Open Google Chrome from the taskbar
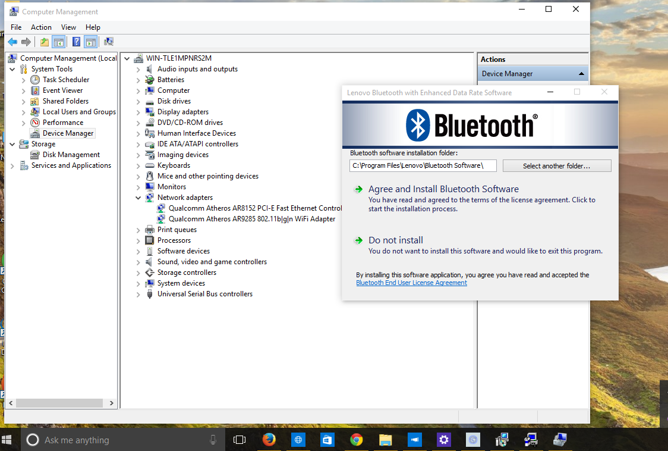The image size is (668, 451). pos(356,440)
